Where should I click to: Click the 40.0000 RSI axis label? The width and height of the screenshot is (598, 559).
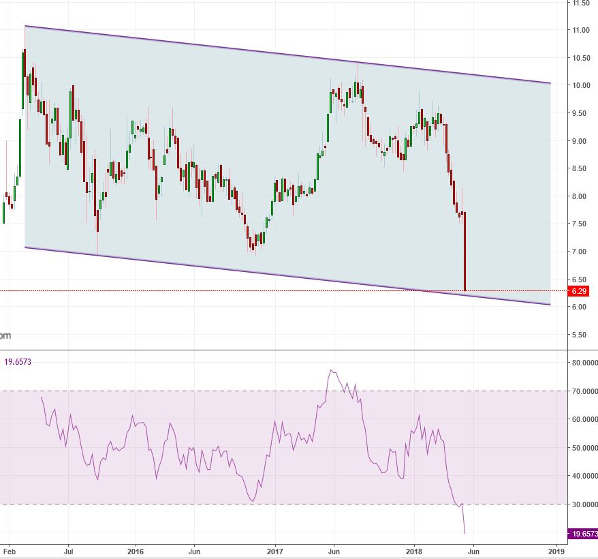pos(584,476)
